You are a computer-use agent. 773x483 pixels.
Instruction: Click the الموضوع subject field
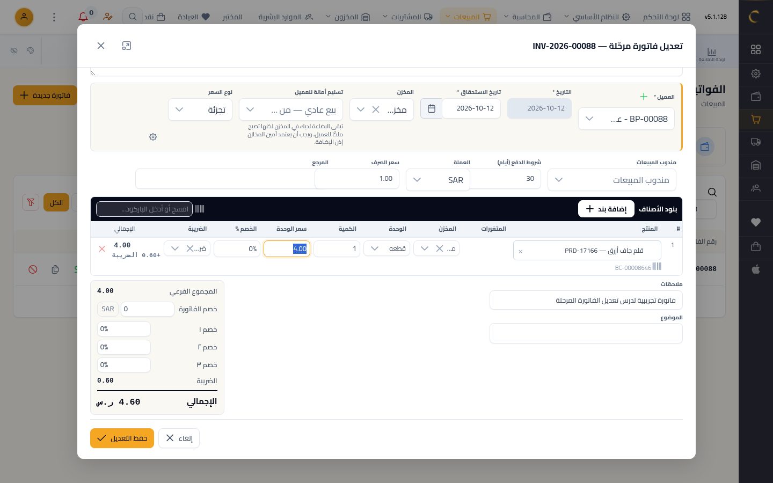[586, 333]
